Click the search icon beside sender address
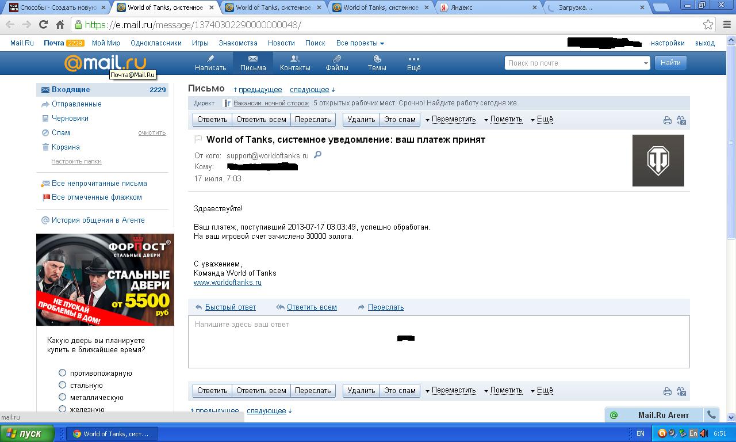 317,155
